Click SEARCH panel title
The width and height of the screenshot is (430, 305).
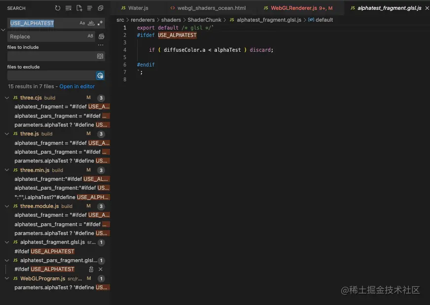[16, 8]
